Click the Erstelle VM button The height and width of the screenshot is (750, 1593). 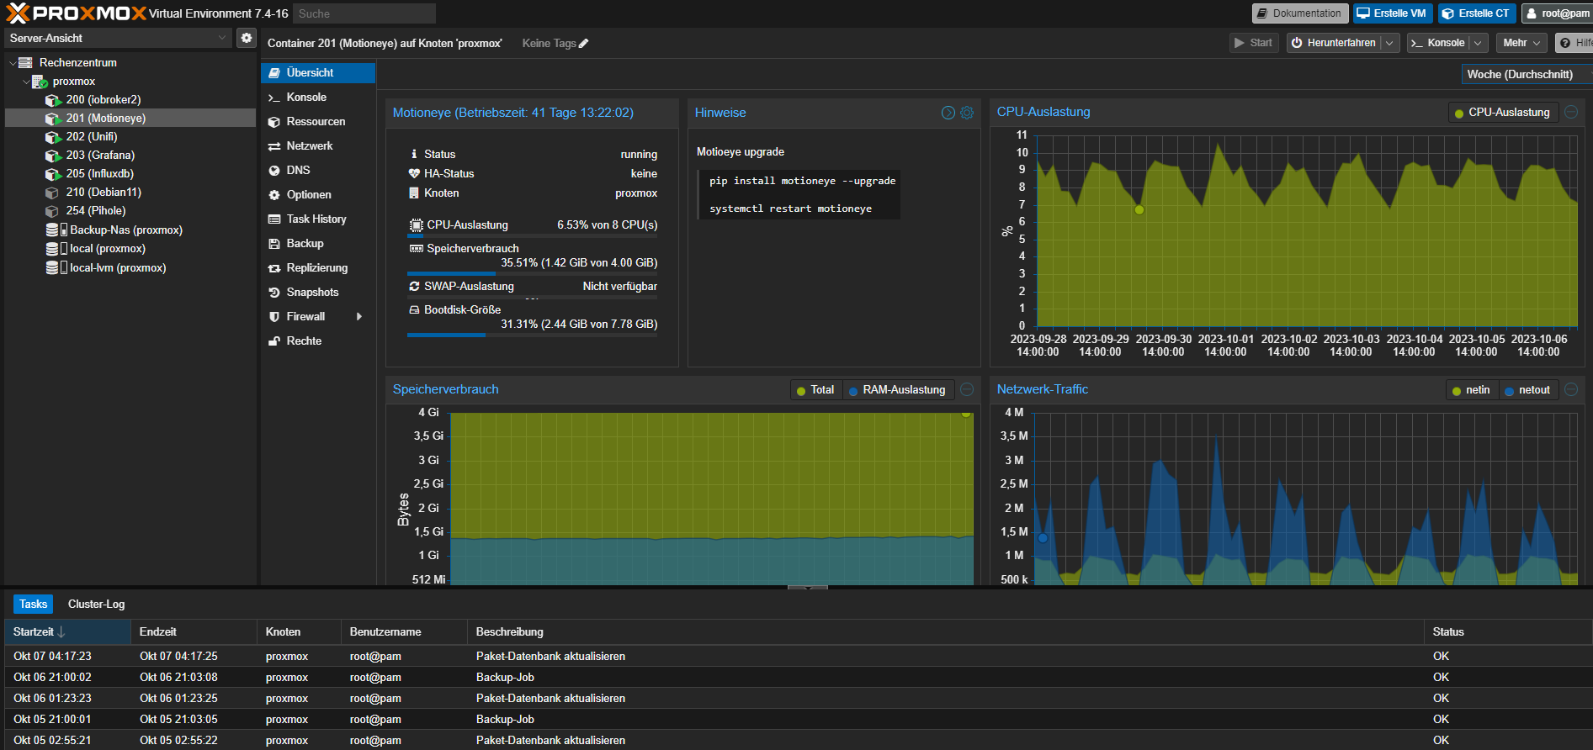[x=1392, y=13]
